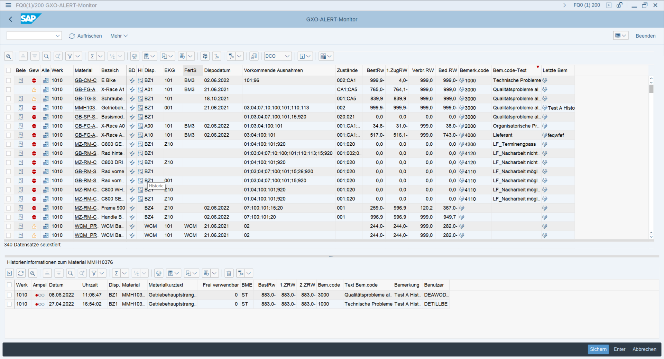
Task: Click the search magnifier icon in history toolbar
Action: click(x=71, y=273)
